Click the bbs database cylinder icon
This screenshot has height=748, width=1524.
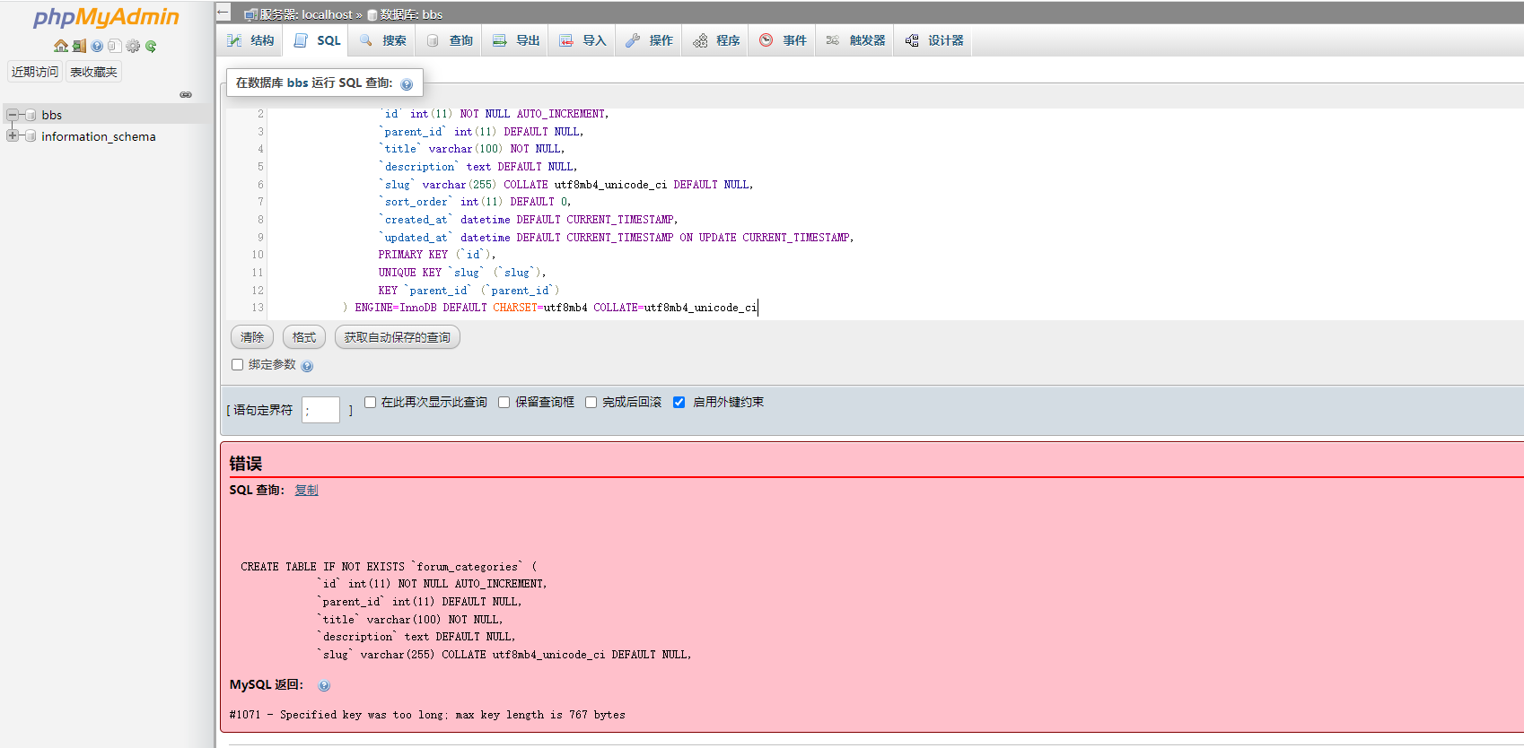(x=31, y=115)
